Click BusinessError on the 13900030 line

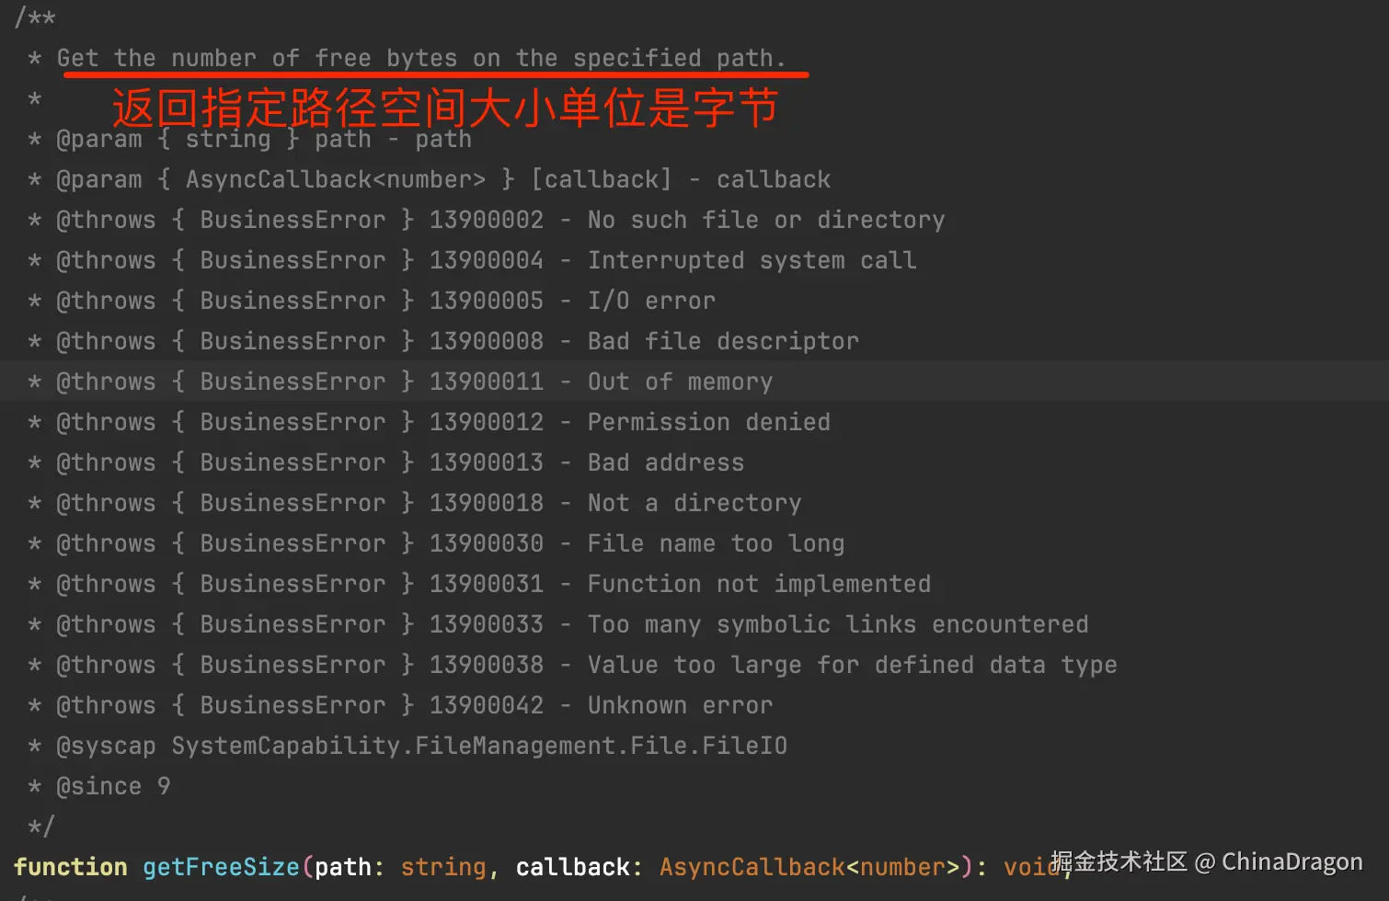pyautogui.click(x=293, y=543)
